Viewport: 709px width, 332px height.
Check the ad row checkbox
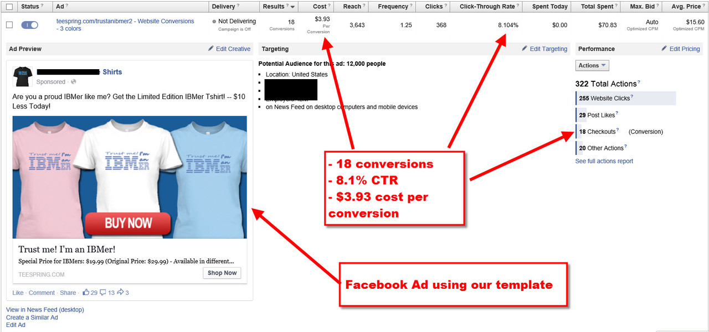pos(9,25)
